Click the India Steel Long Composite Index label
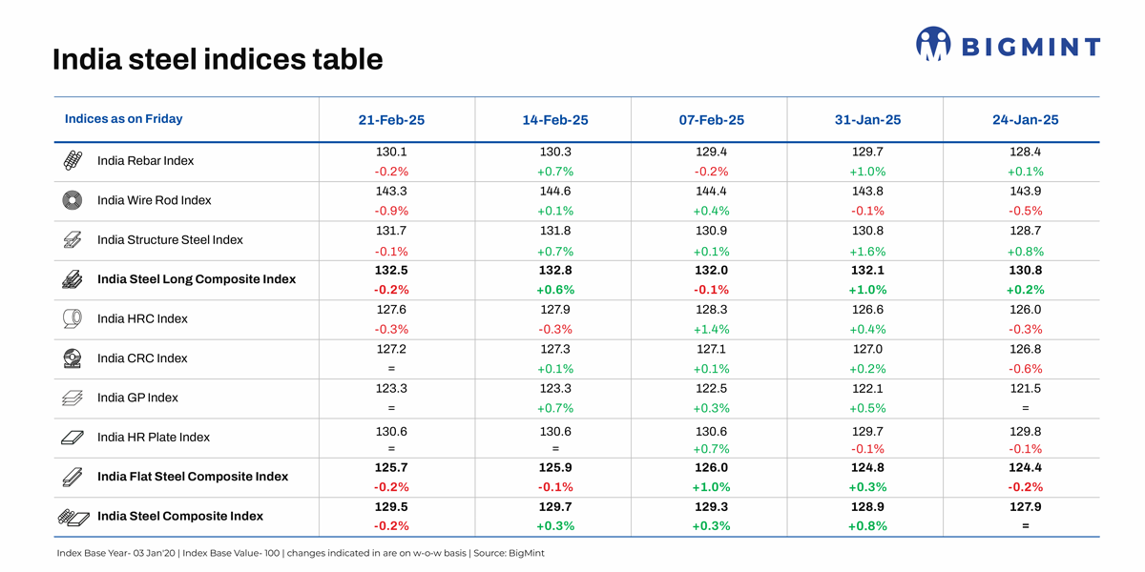The width and height of the screenshot is (1145, 572). click(x=197, y=279)
